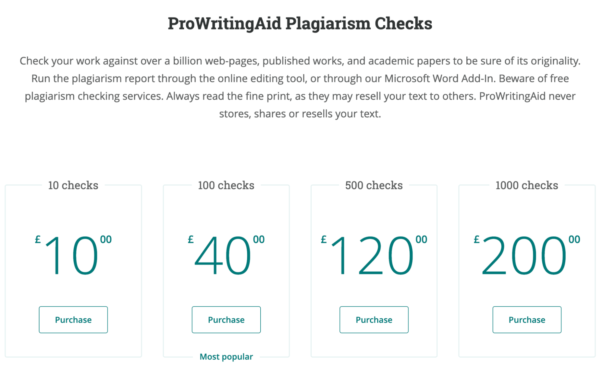Viewport: 603px width, 366px height.
Task: Click Purchase under the Most popular plan
Action: click(226, 320)
